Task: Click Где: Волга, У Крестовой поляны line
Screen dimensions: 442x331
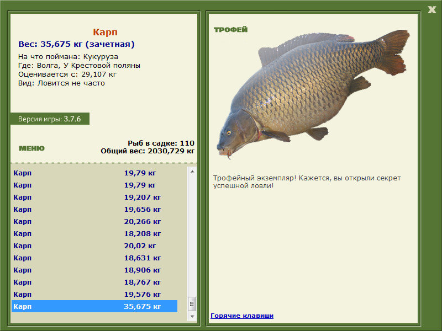Action: tap(79, 66)
